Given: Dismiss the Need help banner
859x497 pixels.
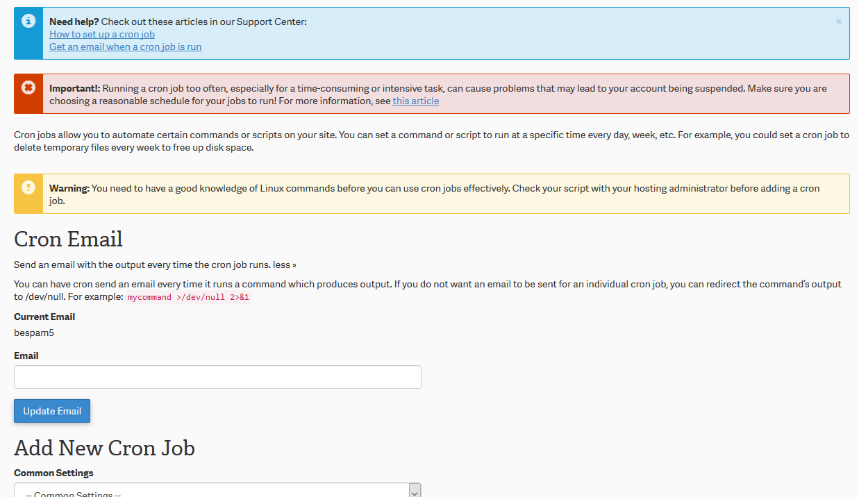Looking at the screenshot, I should point(838,22).
